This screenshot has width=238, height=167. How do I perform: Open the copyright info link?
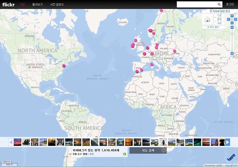(x=231, y=165)
